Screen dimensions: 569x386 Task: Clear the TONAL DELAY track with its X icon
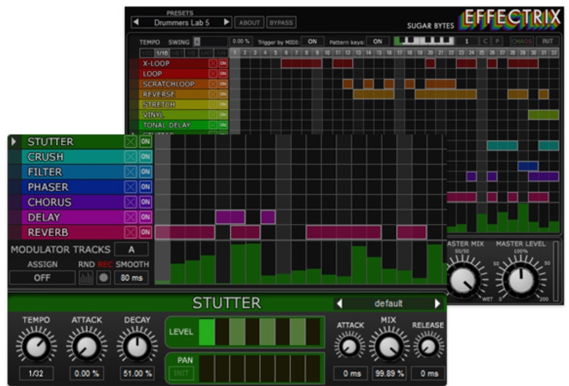coord(213,125)
